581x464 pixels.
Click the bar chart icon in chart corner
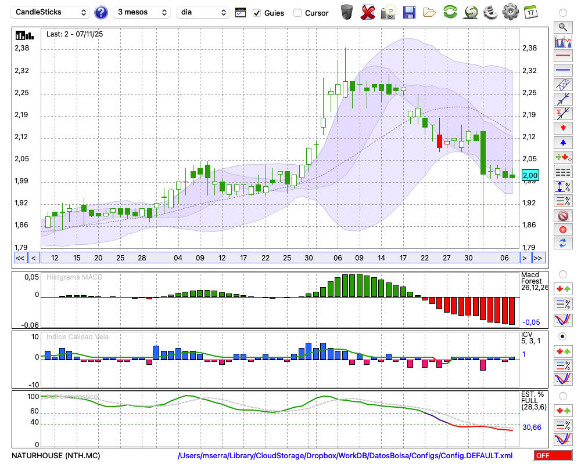[24, 35]
